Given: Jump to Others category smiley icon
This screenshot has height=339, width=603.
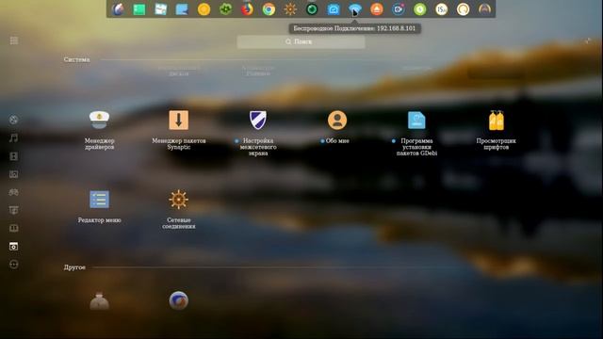Looking at the screenshot, I should (x=13, y=265).
